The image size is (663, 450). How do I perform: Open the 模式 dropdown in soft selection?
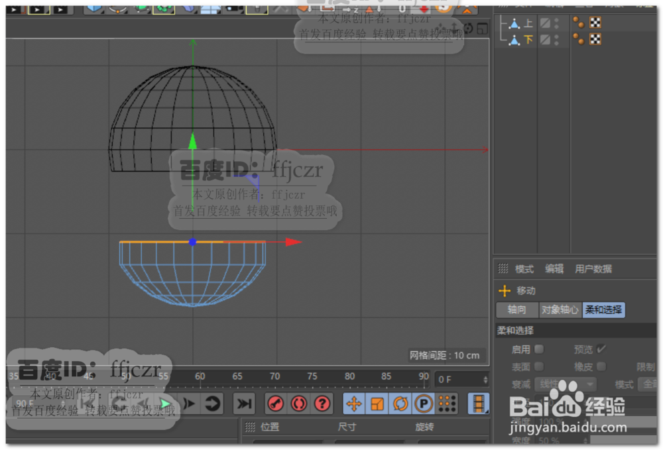coord(647,384)
